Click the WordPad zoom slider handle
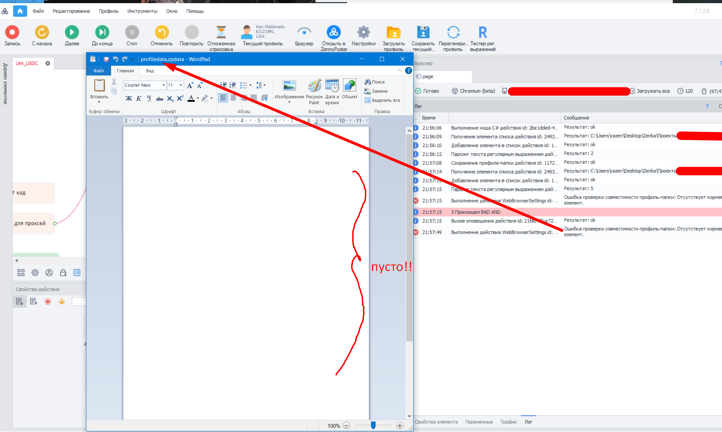722x432 pixels. coord(373,425)
